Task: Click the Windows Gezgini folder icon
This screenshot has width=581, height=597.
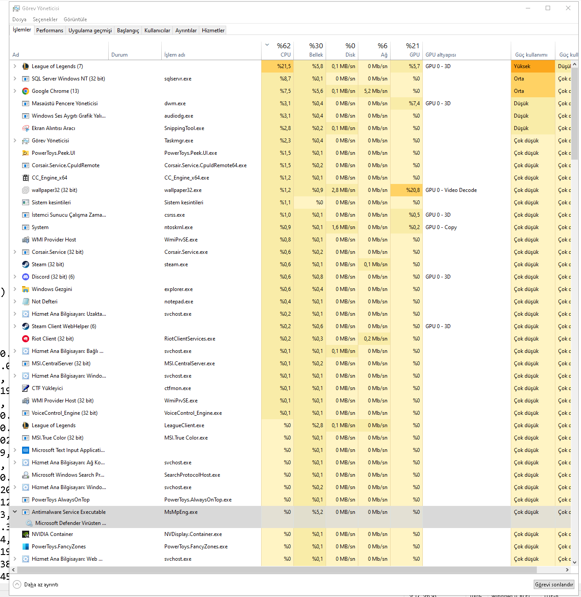Action: click(26, 289)
